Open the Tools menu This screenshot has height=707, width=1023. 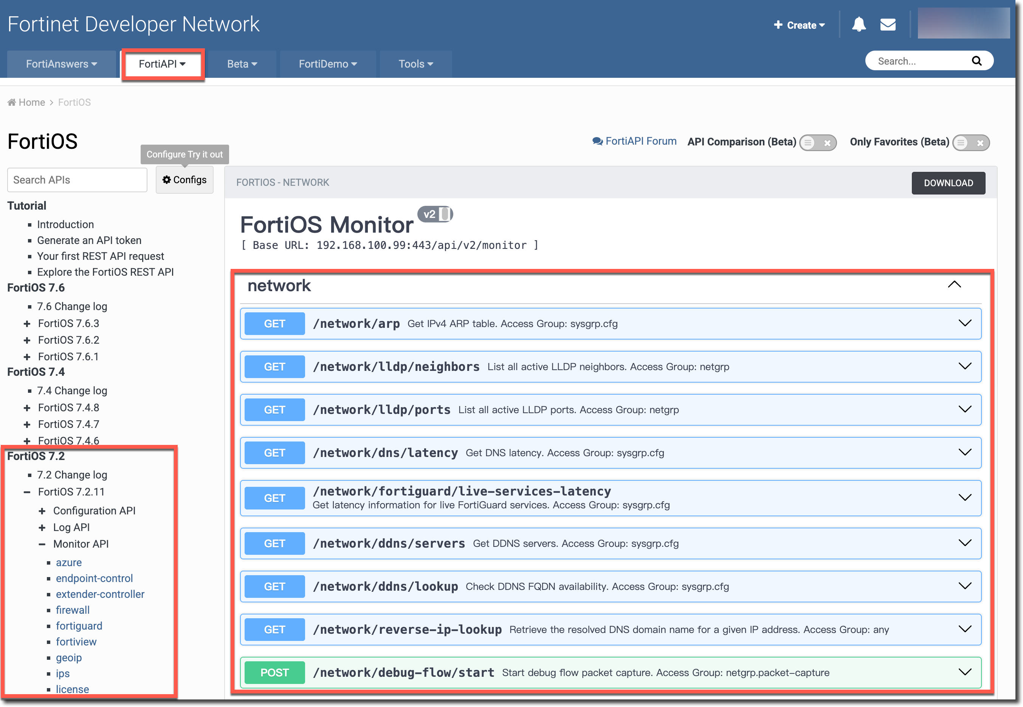point(416,64)
